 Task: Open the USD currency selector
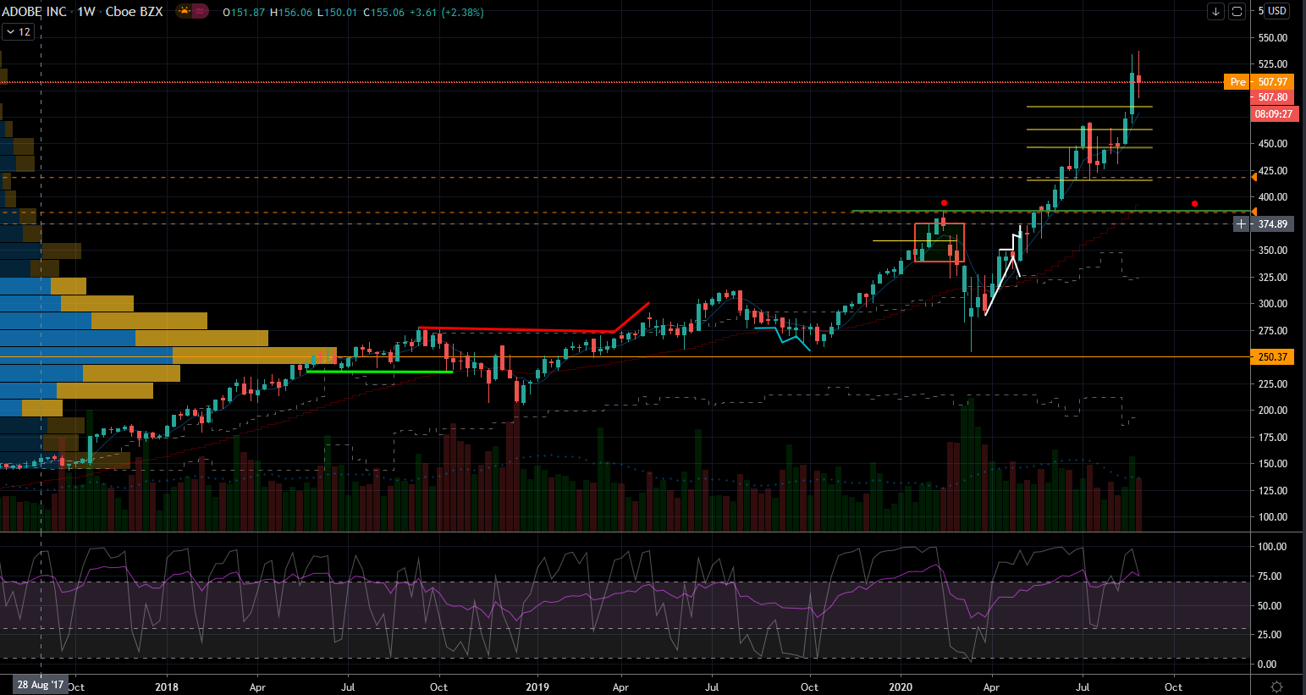pyautogui.click(x=1276, y=11)
